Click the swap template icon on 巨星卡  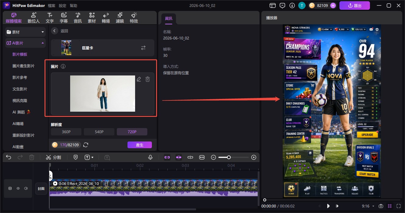(143, 48)
